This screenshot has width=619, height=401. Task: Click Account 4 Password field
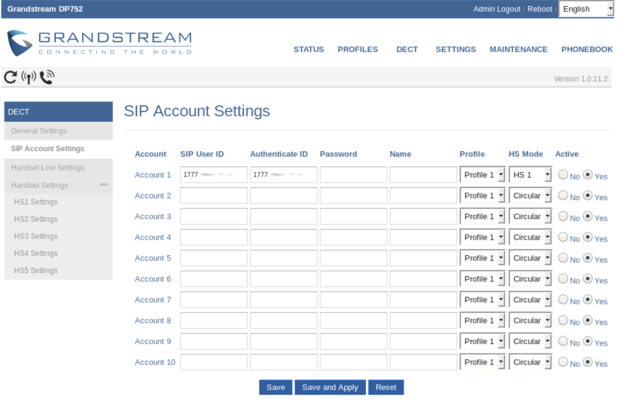353,237
